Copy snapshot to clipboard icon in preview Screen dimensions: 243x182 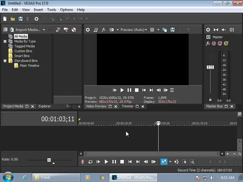click(165, 30)
